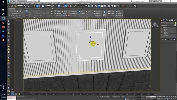Click the Attach button in ribbon
This screenshot has height=100, width=177.
pos(82,13)
